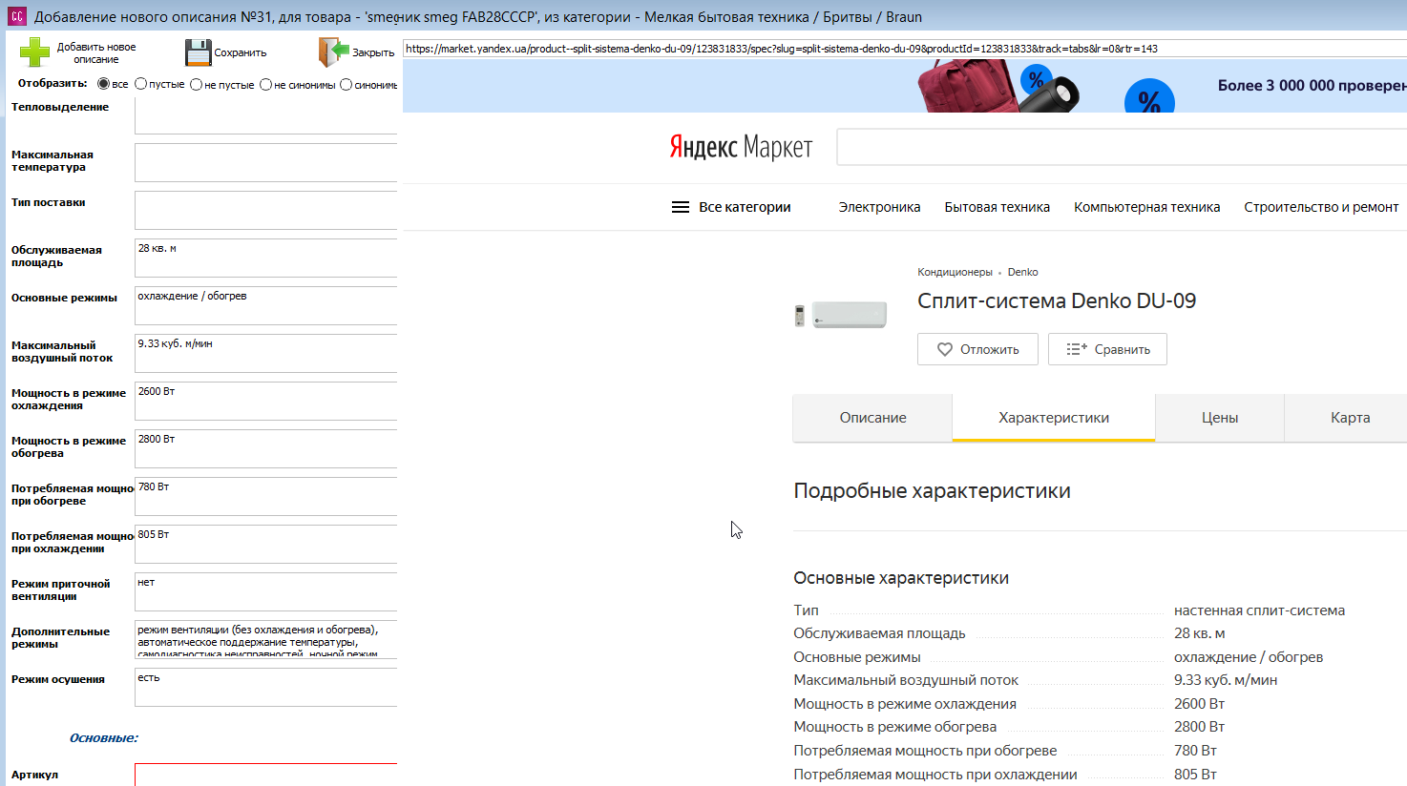1407x786 pixels.
Task: Open the Yandex Market logo homepage
Action: click(x=741, y=147)
